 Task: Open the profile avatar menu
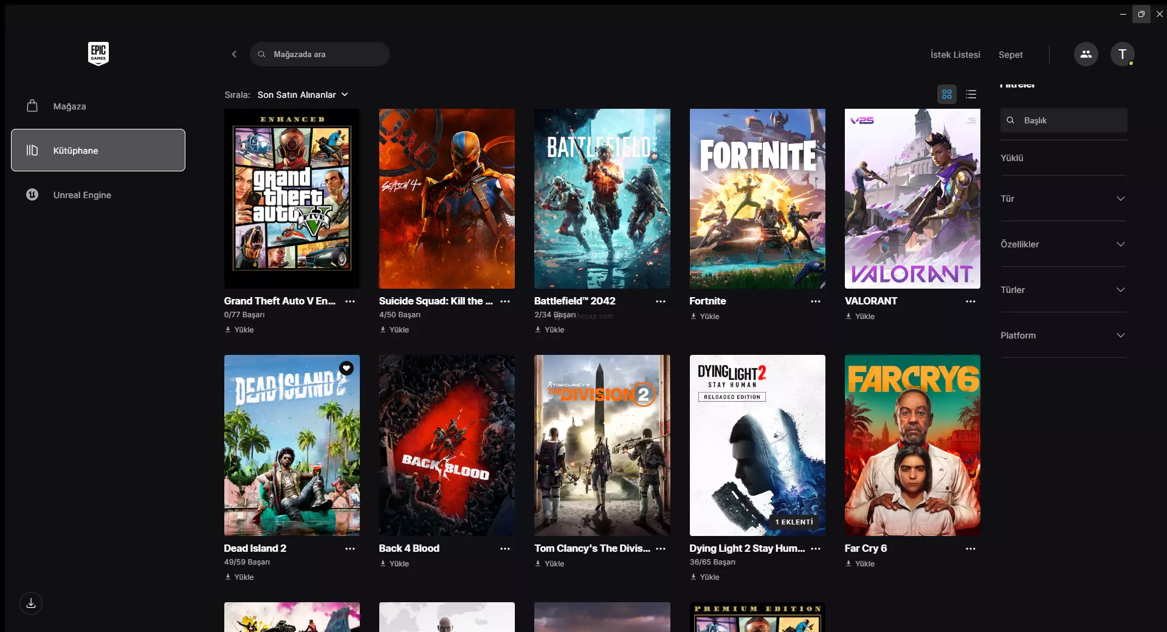pyautogui.click(x=1122, y=54)
